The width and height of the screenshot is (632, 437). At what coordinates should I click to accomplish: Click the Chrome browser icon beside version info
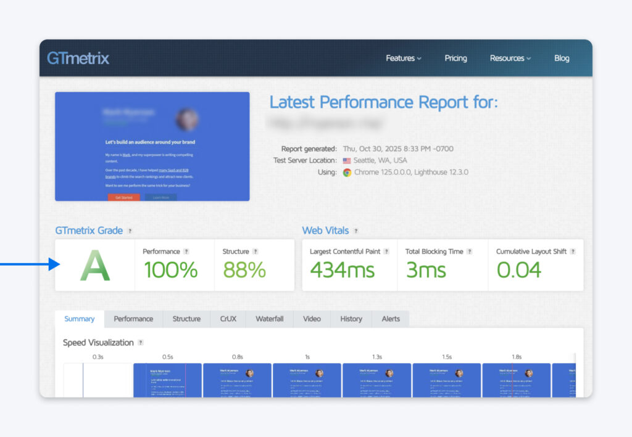coord(346,173)
